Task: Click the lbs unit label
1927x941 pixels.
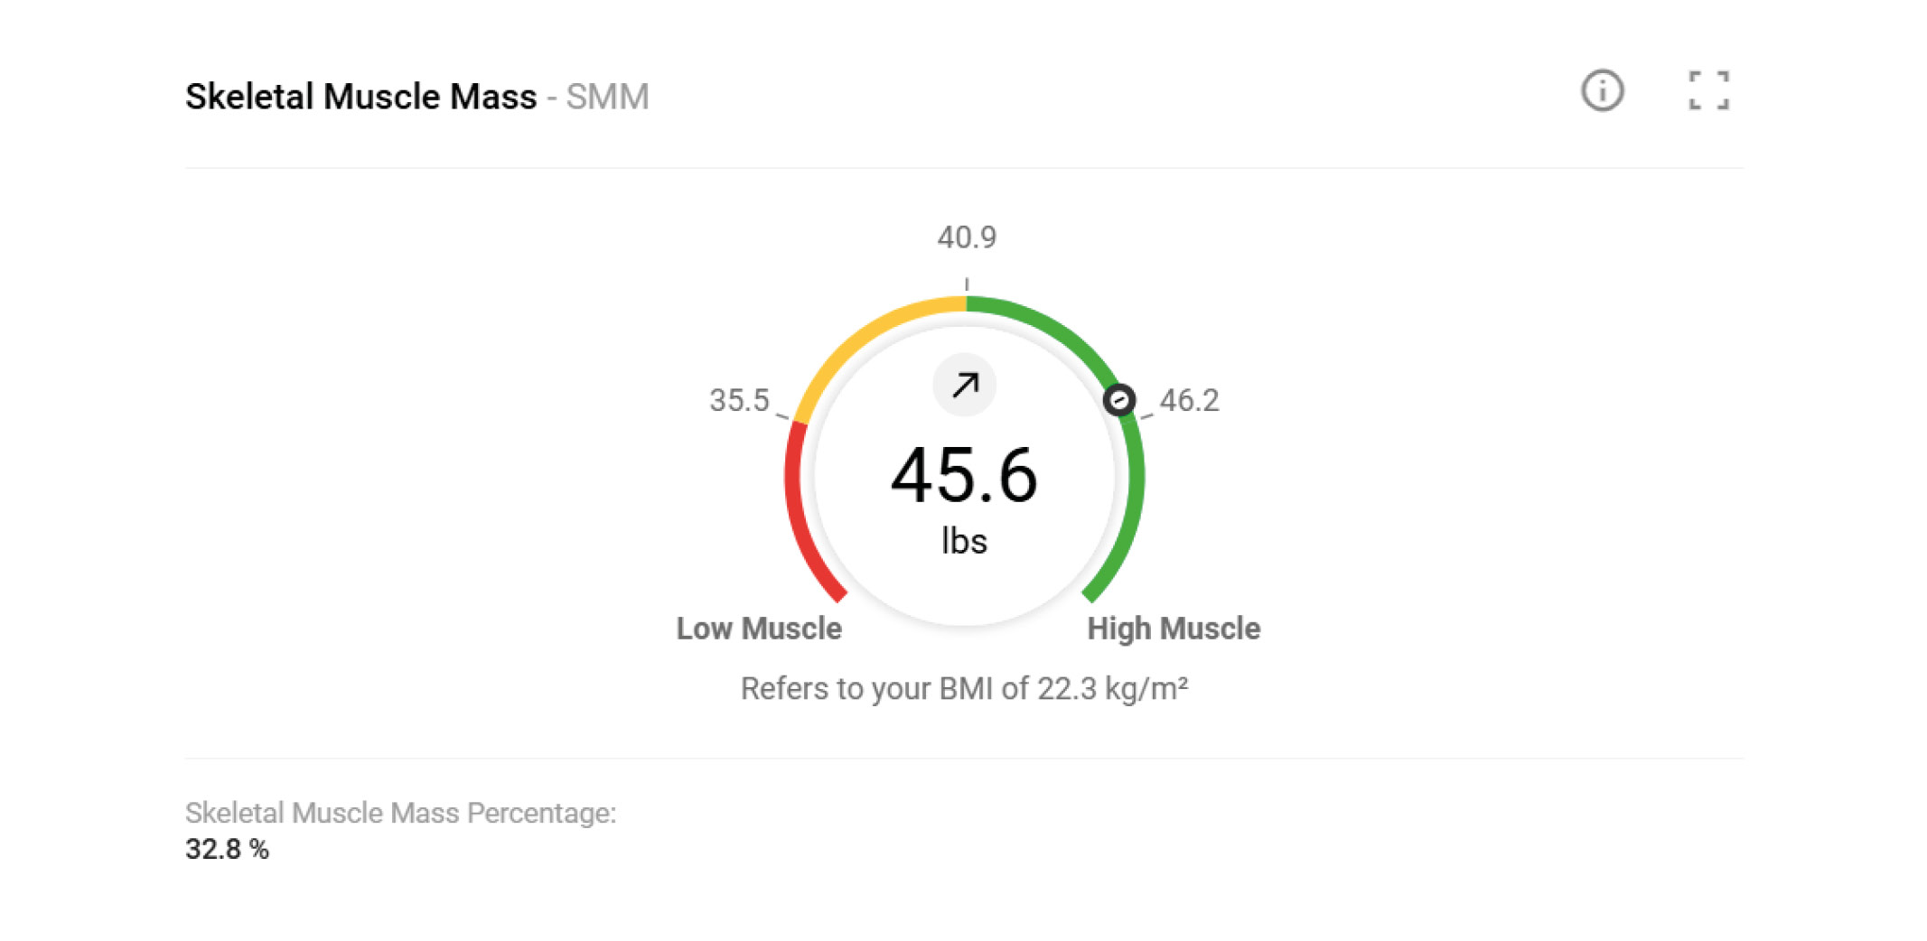Action: [x=964, y=541]
